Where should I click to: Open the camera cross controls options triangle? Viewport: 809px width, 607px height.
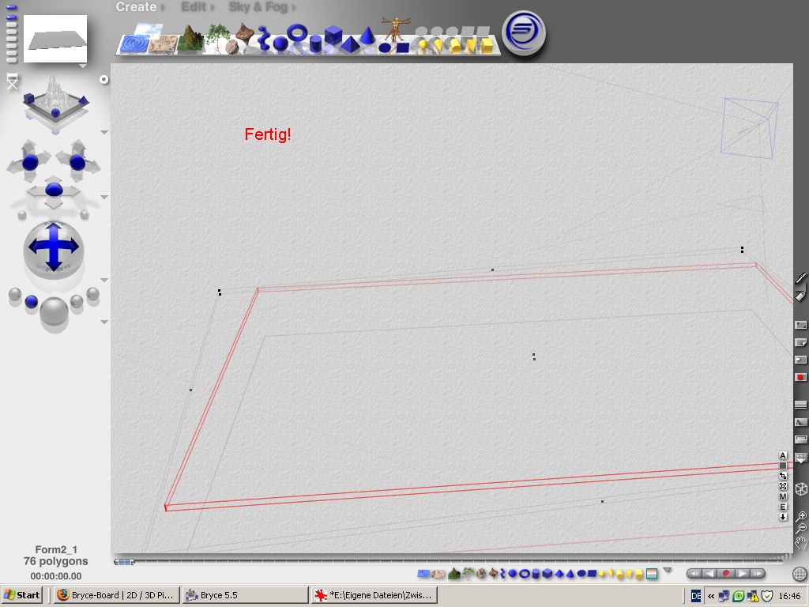pos(104,197)
